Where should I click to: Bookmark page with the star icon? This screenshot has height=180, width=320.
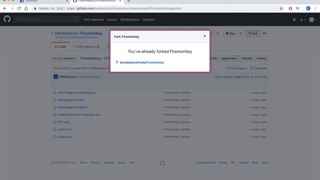point(281,8)
